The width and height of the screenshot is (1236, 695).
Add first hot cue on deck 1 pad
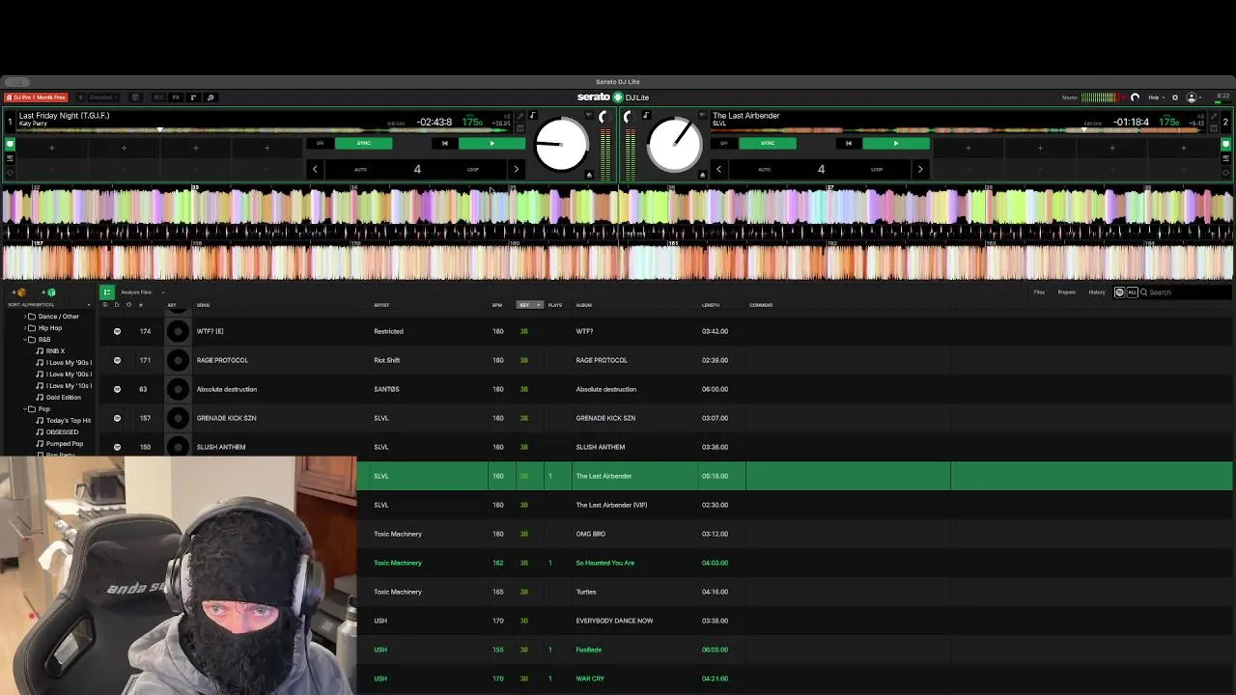[x=52, y=148]
